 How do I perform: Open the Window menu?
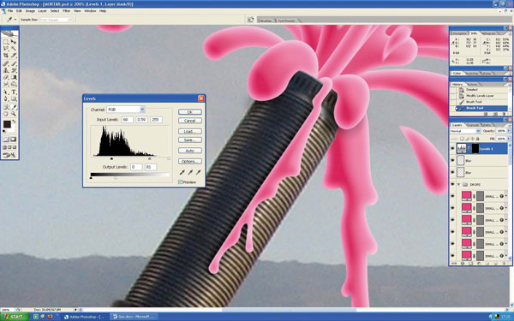91,11
